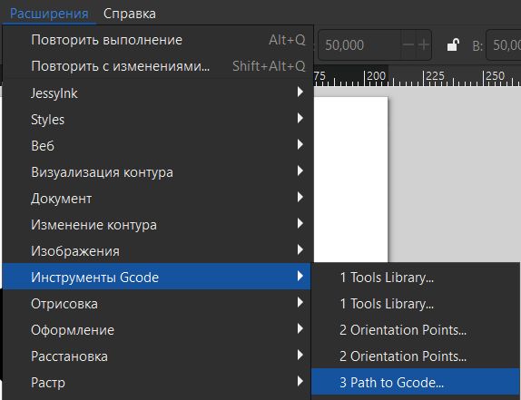521x400 pixels.
Task: Open the Отрисовка submenu
Action: [x=158, y=304]
